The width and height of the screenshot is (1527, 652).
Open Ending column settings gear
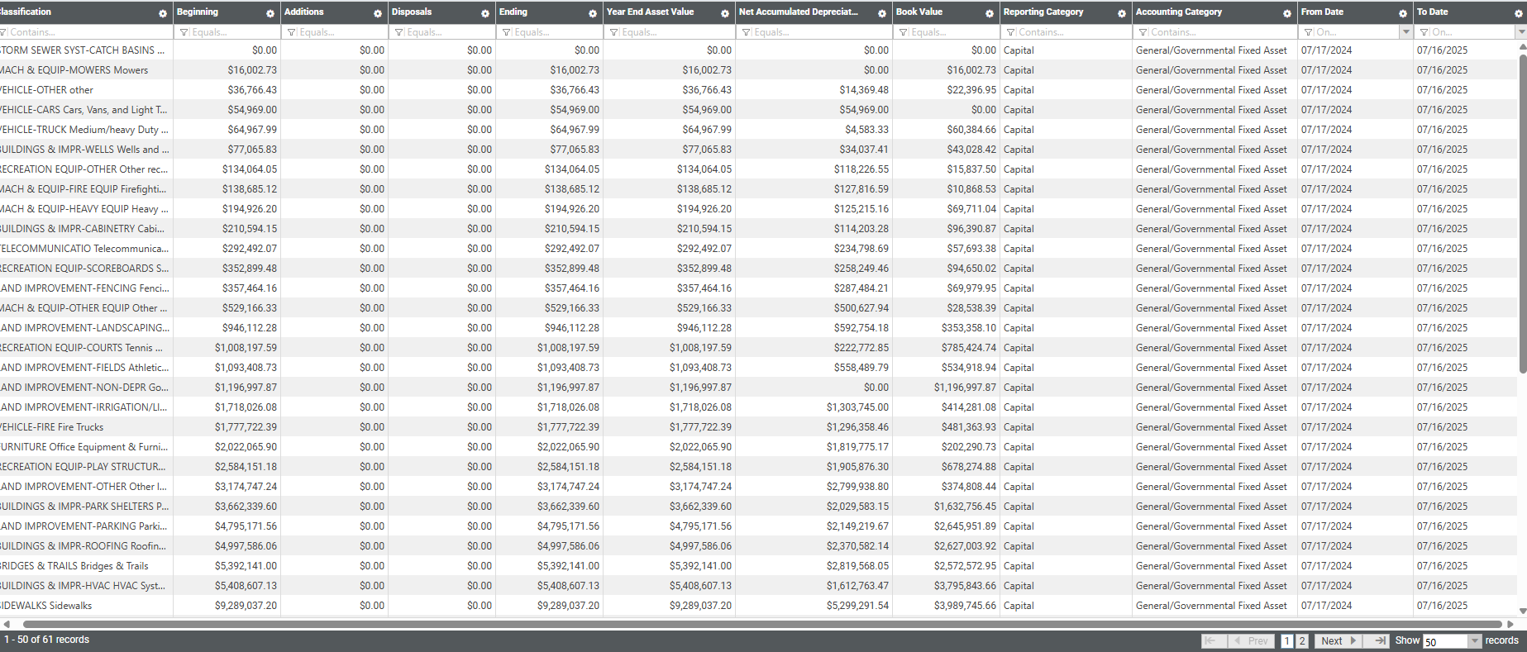pyautogui.click(x=593, y=13)
